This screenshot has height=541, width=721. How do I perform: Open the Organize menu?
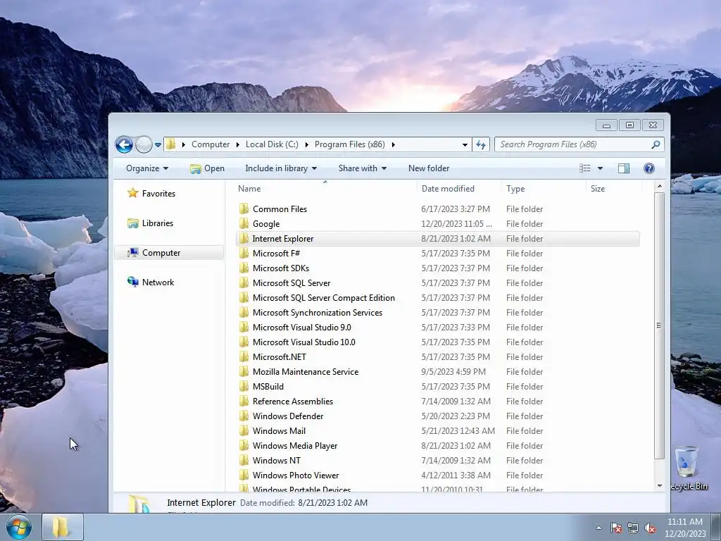point(147,168)
